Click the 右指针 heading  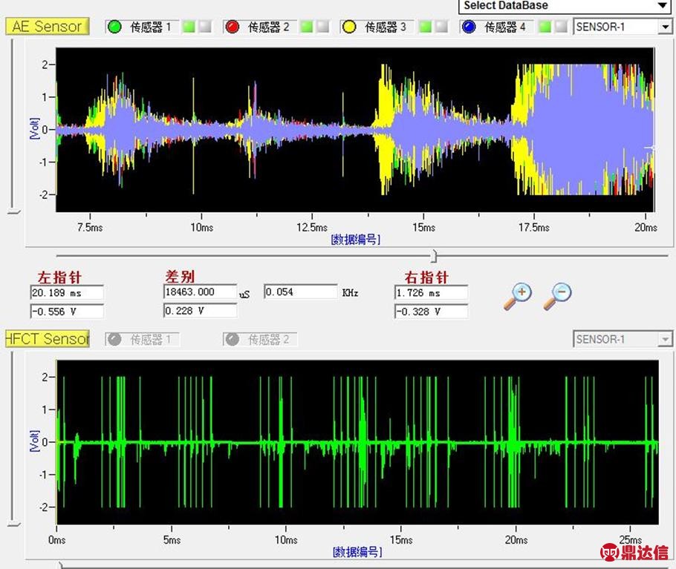point(426,277)
